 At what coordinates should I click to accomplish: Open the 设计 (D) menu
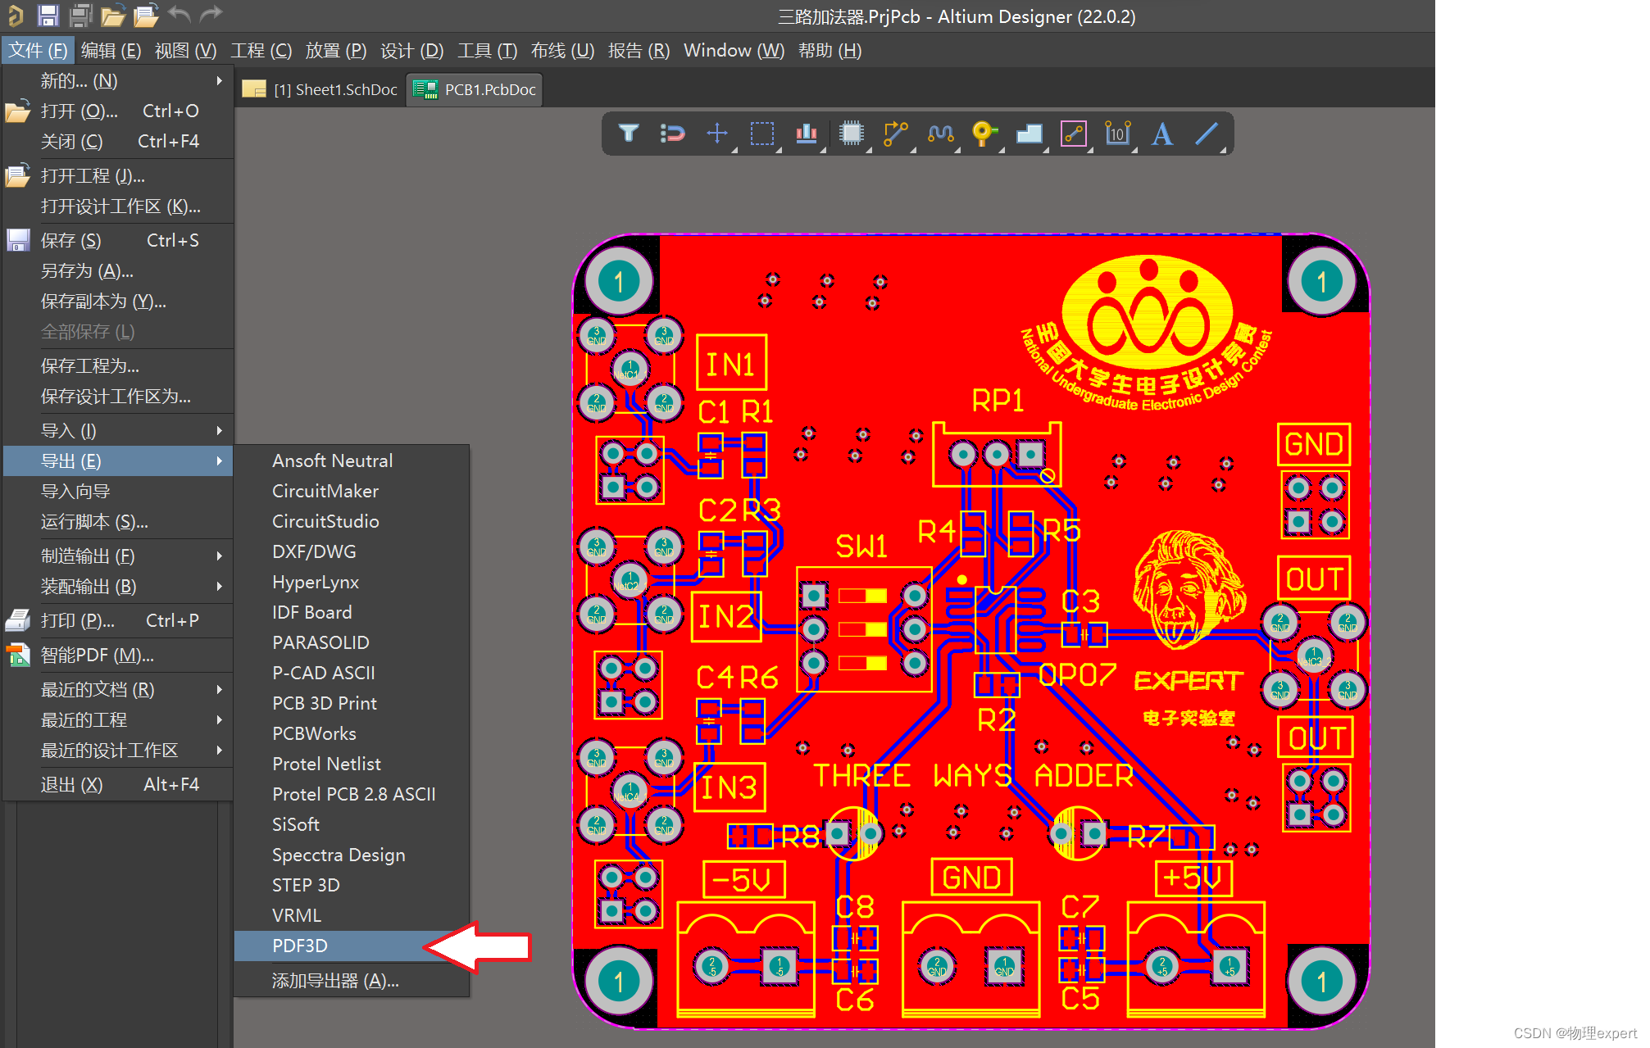point(411,50)
